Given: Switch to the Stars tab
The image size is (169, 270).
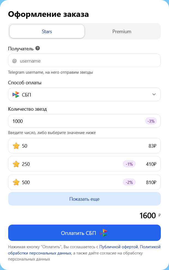Looking at the screenshot, I should click(x=47, y=32).
